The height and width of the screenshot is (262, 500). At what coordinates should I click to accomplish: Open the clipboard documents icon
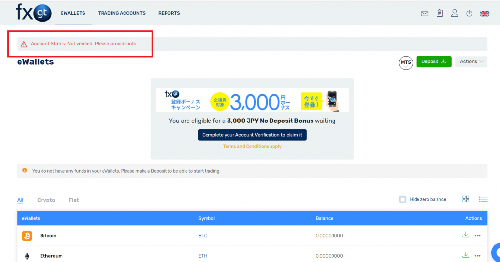tap(440, 13)
